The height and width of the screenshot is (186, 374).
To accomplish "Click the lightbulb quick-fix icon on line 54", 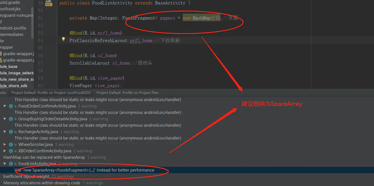I will coord(64,39).
